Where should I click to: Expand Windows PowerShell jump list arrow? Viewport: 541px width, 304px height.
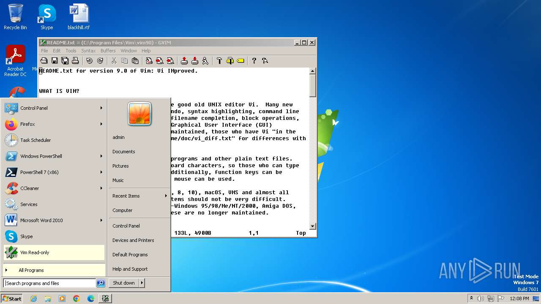[x=101, y=156]
